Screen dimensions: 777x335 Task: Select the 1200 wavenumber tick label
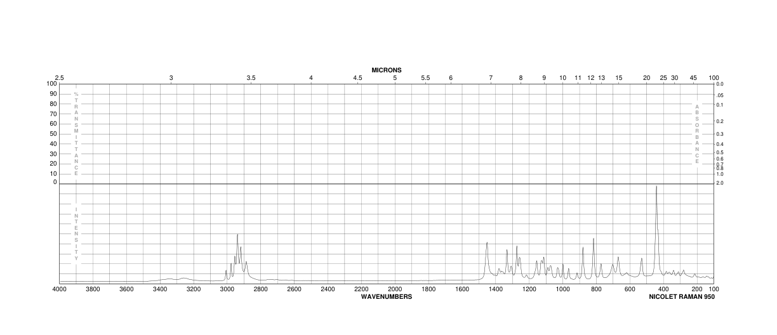pyautogui.click(x=529, y=289)
